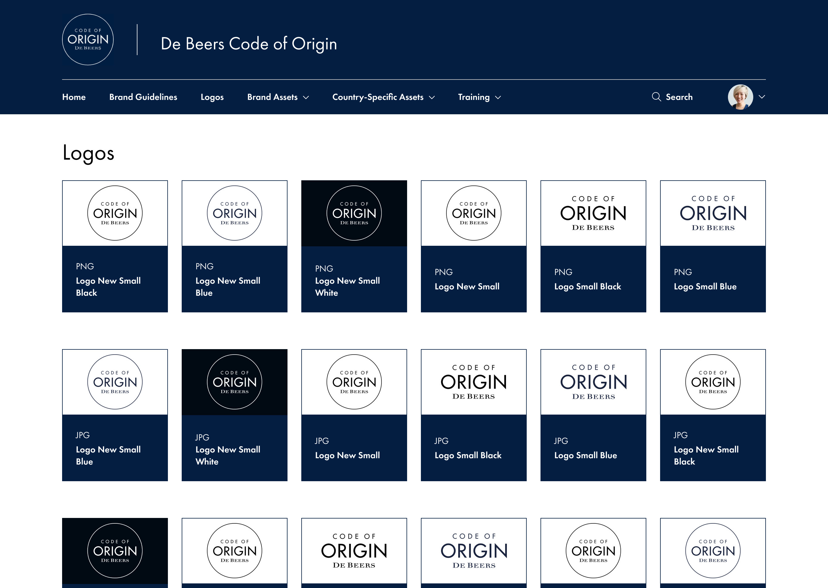Open Brand Guidelines menu item
The image size is (828, 588).
coord(143,97)
